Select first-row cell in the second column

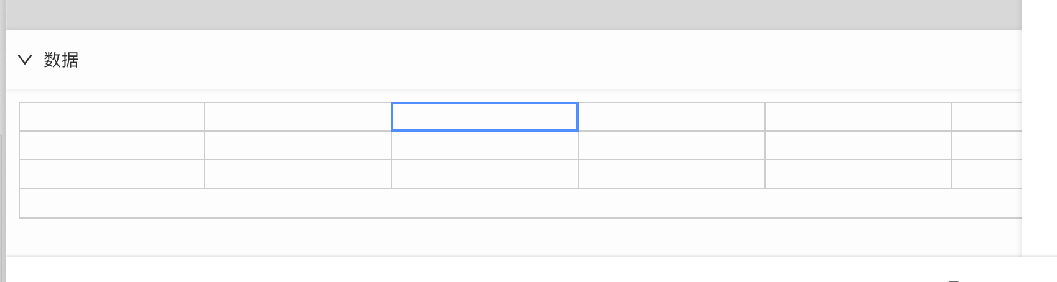298,117
